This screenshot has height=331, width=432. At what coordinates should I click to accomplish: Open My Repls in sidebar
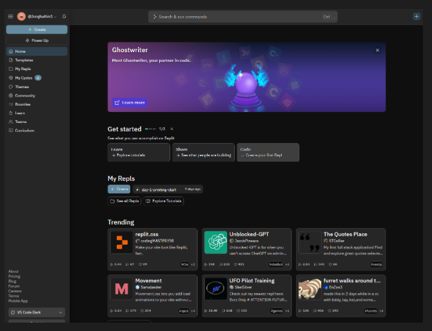pos(37,69)
